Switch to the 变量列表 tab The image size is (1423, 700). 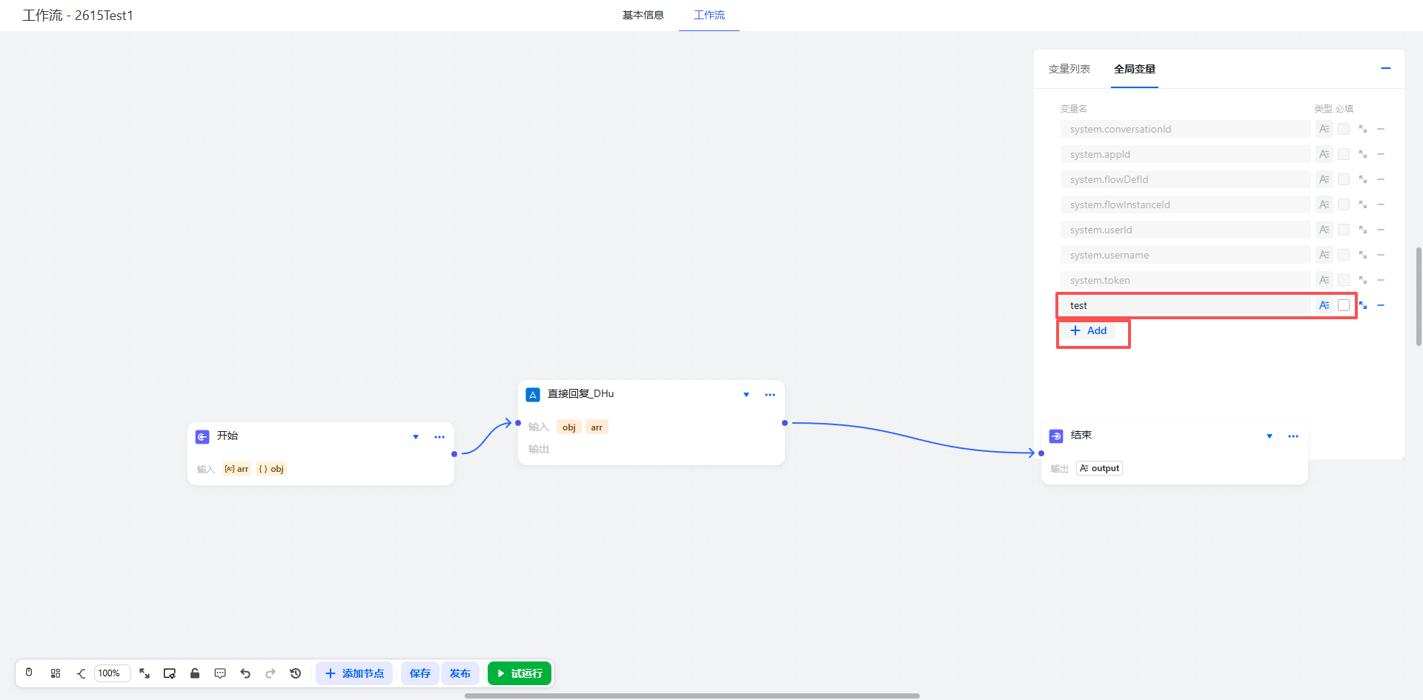pos(1069,69)
